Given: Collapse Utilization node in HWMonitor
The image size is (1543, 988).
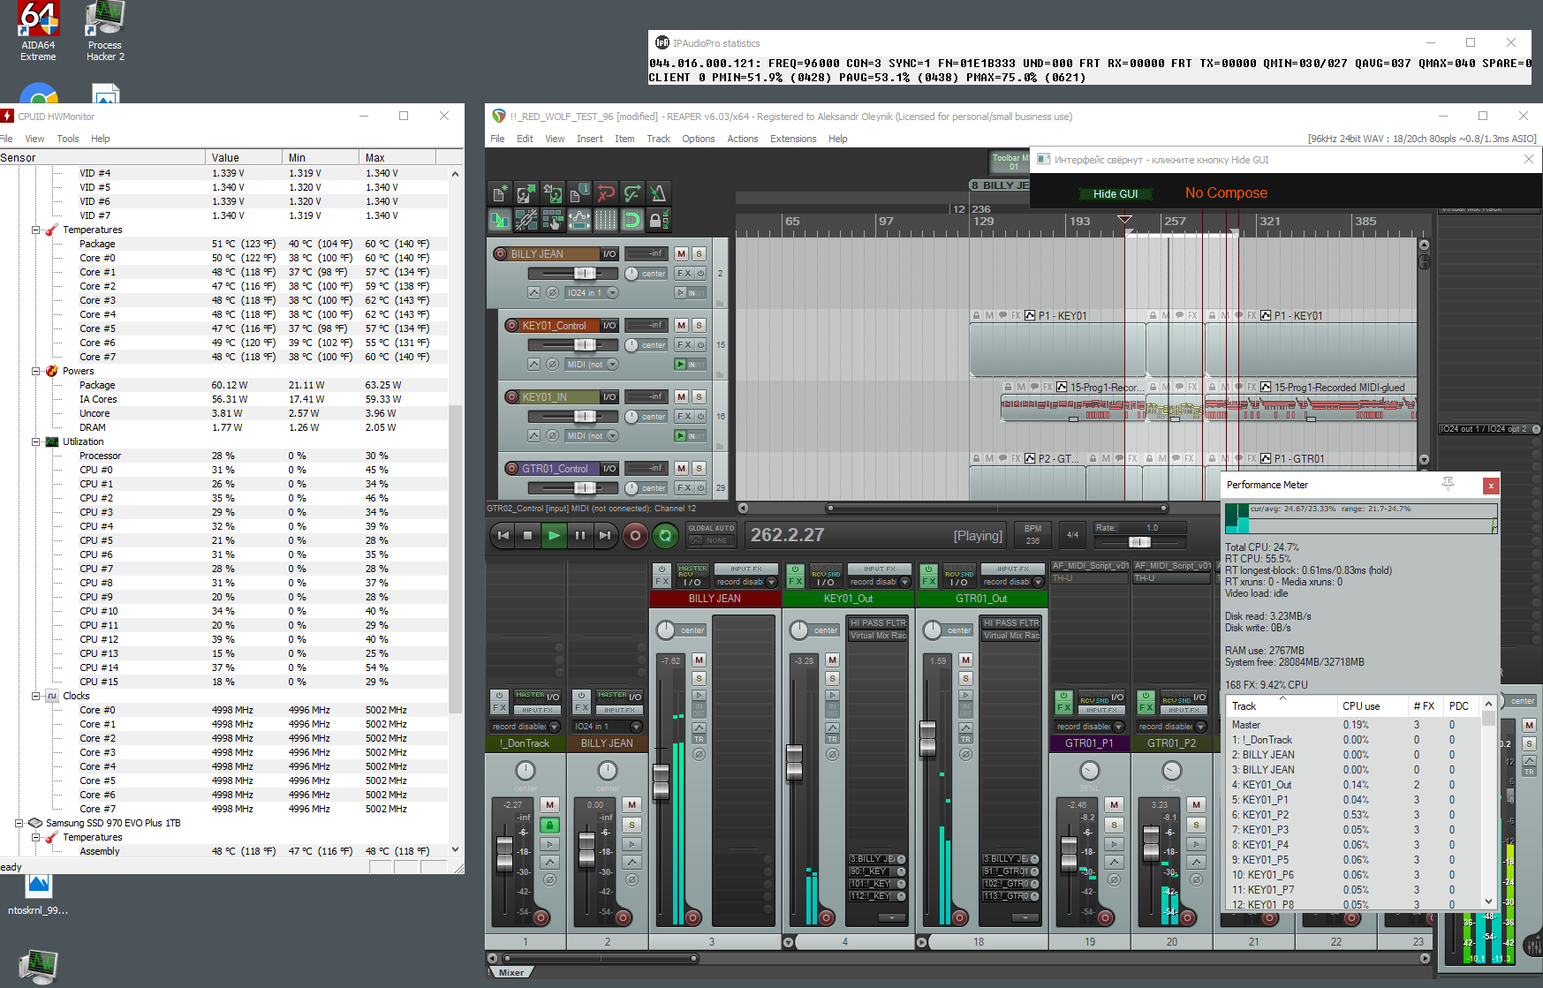Looking at the screenshot, I should click(35, 441).
